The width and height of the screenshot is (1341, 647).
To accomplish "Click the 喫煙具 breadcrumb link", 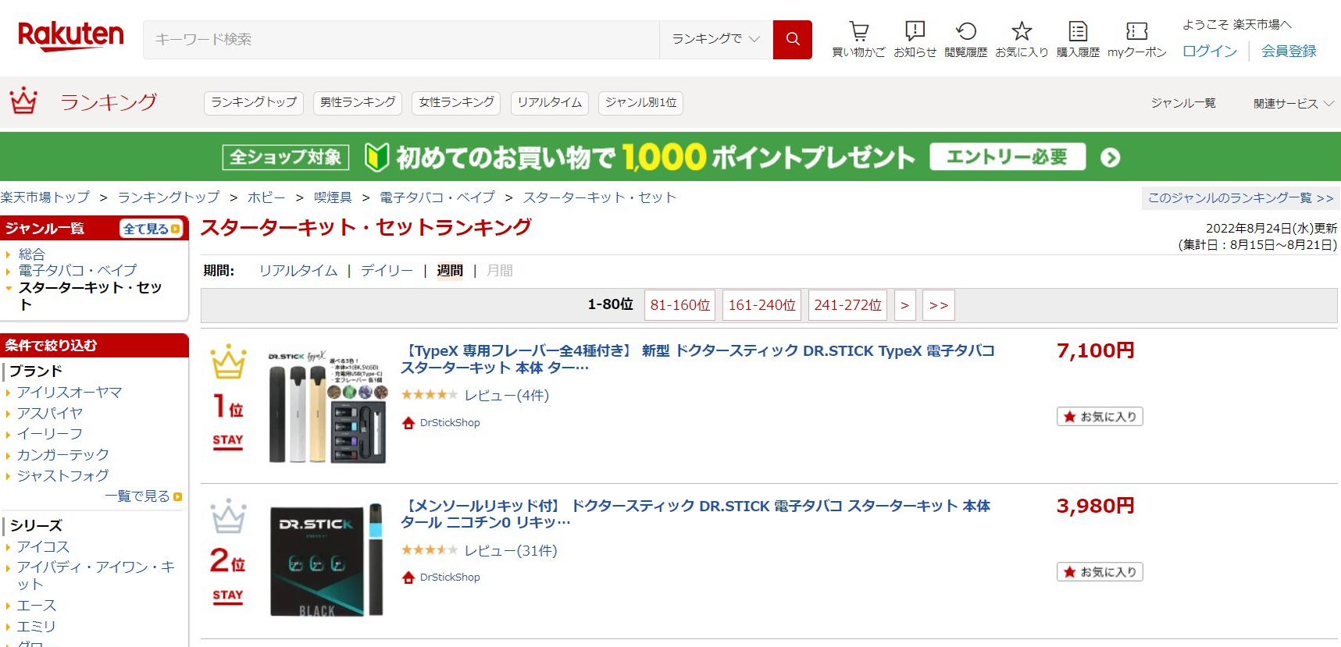I will point(333,197).
